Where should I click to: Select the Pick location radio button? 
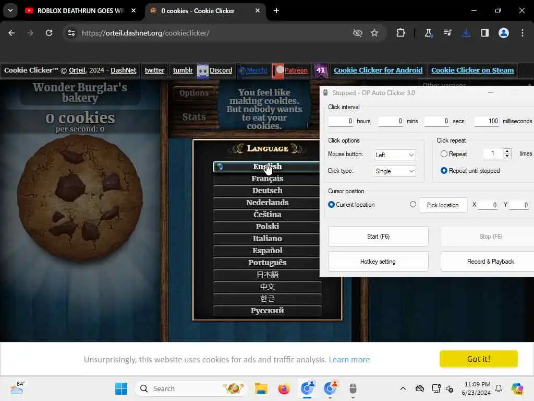point(413,204)
